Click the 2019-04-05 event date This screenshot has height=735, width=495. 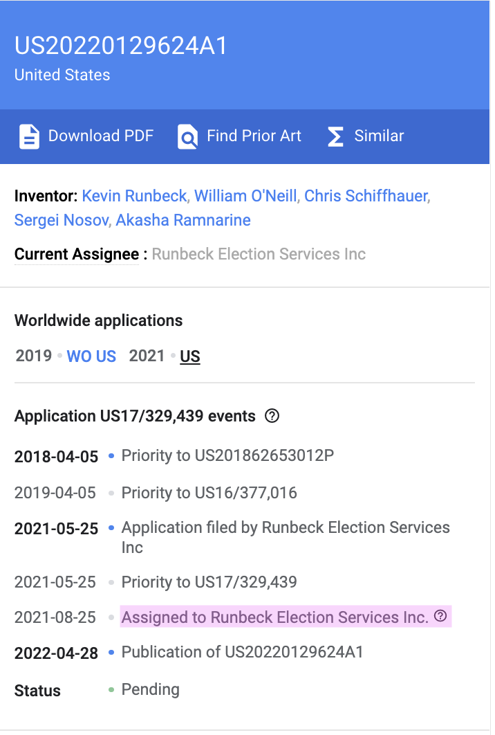pyautogui.click(x=55, y=493)
